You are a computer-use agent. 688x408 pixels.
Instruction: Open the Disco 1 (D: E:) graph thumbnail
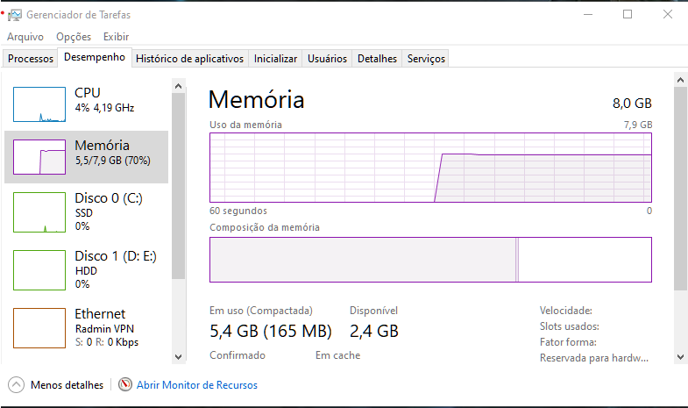(39, 270)
